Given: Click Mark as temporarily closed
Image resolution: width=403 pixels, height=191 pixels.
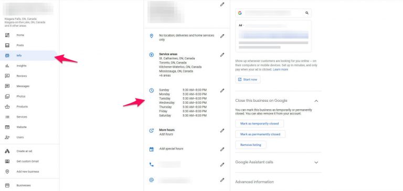Looking at the screenshot, I should point(259,124).
